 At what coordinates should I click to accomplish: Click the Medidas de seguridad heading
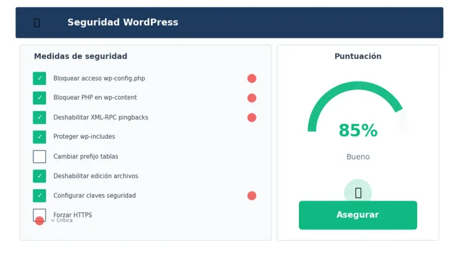(x=80, y=56)
